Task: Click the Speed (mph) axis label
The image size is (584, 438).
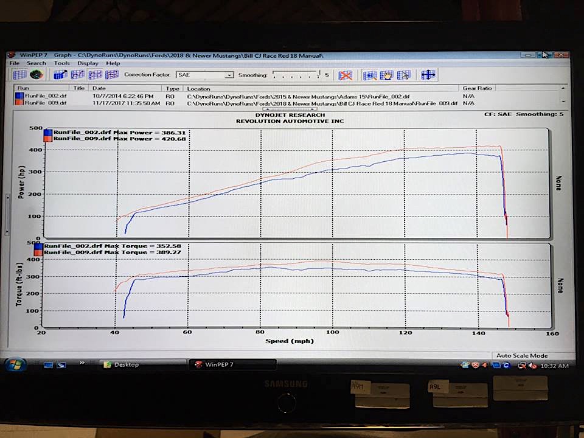Action: click(290, 341)
